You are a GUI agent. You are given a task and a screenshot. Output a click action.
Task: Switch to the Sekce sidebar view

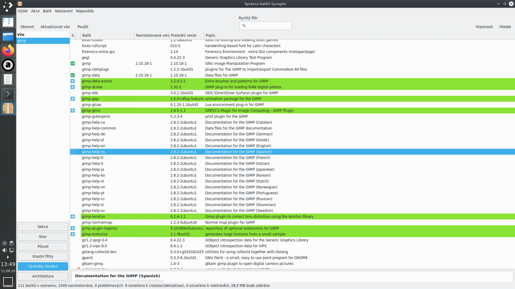[42, 226]
